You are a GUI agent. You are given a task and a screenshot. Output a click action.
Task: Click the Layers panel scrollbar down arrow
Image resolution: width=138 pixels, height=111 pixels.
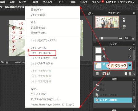(x=134, y=69)
